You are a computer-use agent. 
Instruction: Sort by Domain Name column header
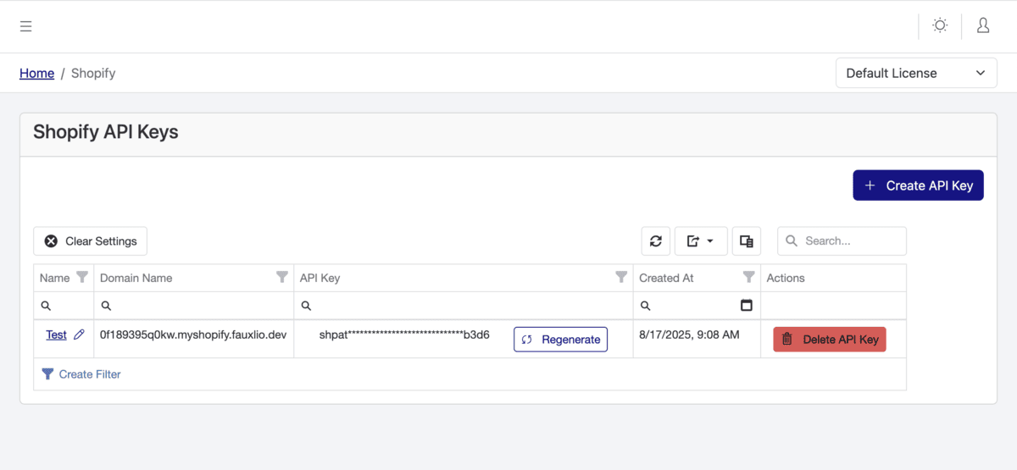136,278
